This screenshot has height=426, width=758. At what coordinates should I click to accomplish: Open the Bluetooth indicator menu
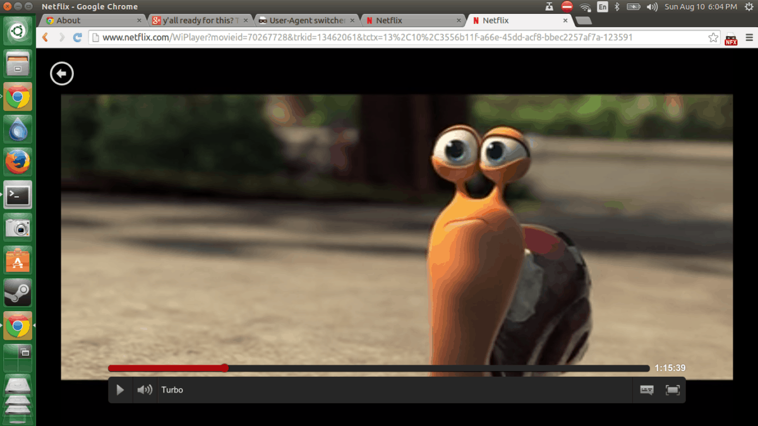617,7
